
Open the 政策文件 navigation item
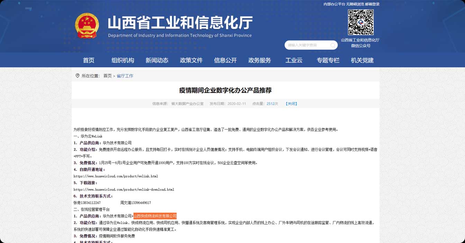(x=191, y=60)
